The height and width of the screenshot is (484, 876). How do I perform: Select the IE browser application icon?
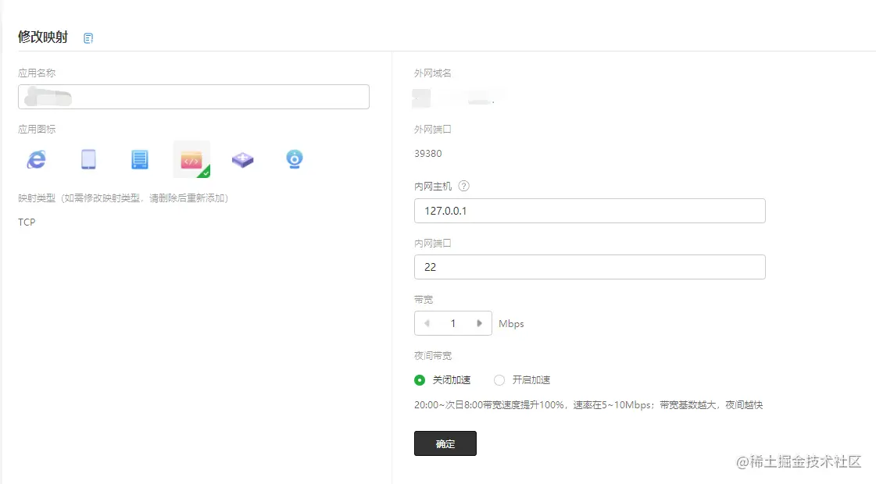click(x=36, y=158)
